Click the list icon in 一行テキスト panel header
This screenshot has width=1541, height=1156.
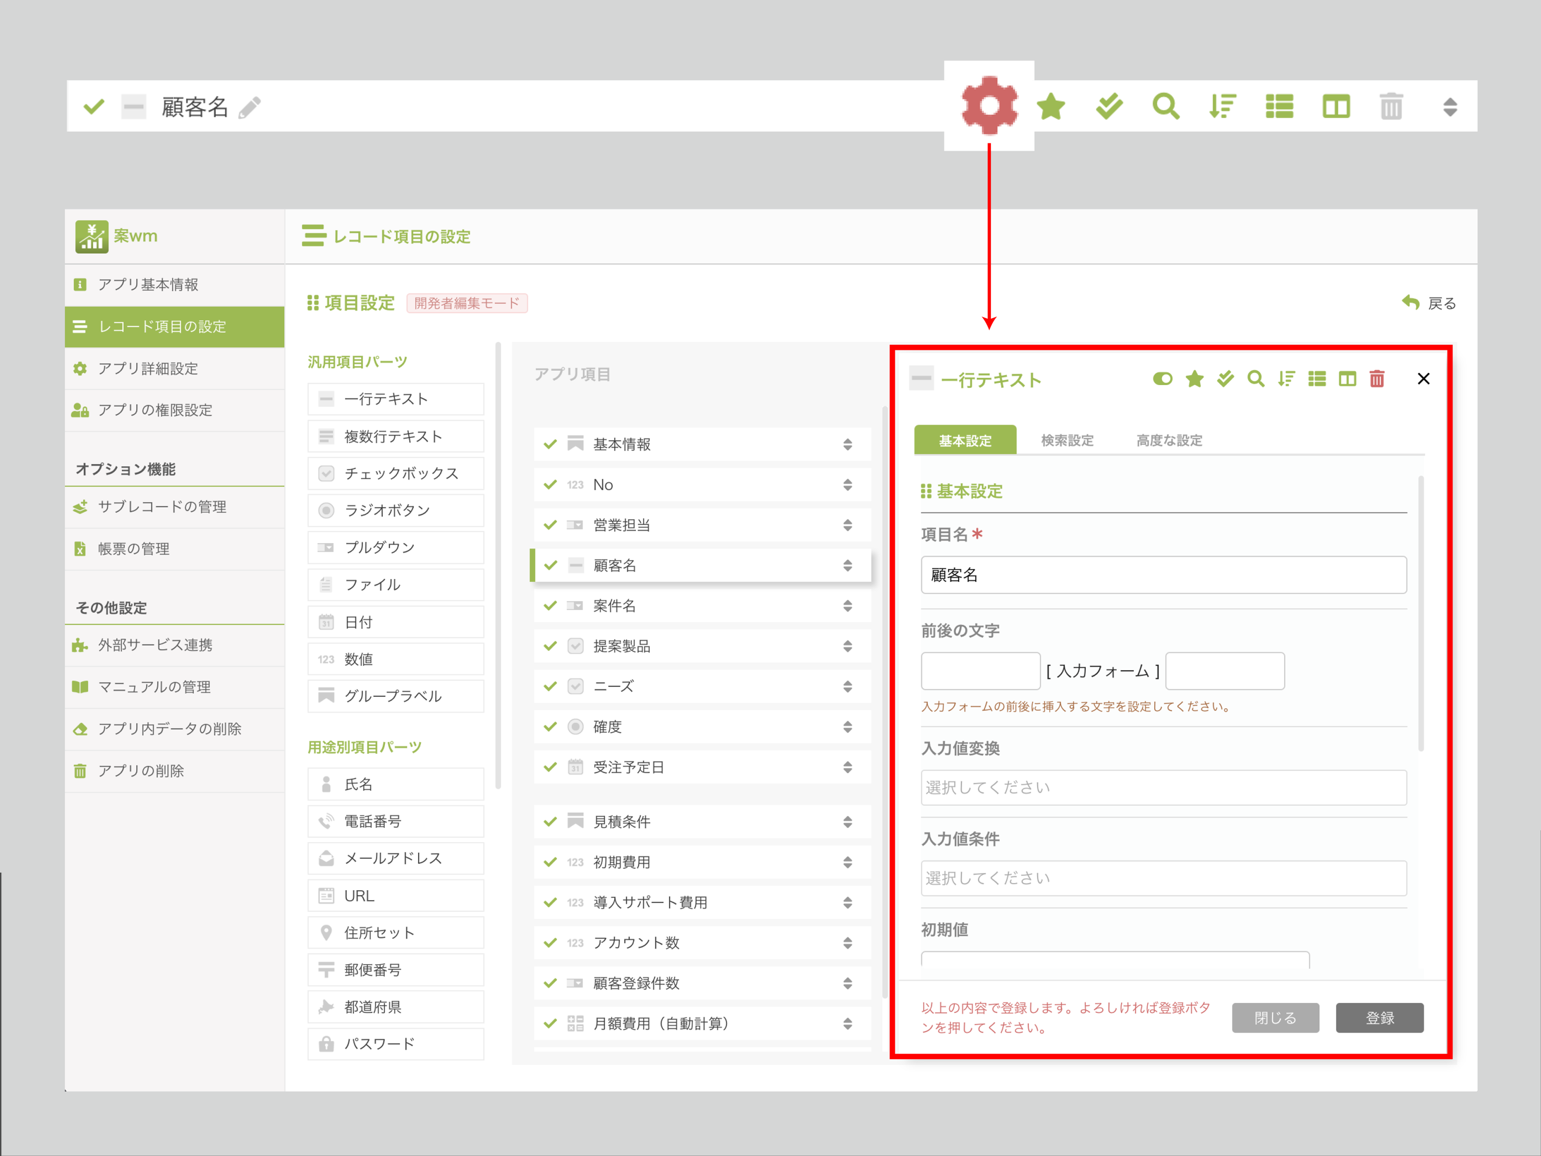point(1317,378)
